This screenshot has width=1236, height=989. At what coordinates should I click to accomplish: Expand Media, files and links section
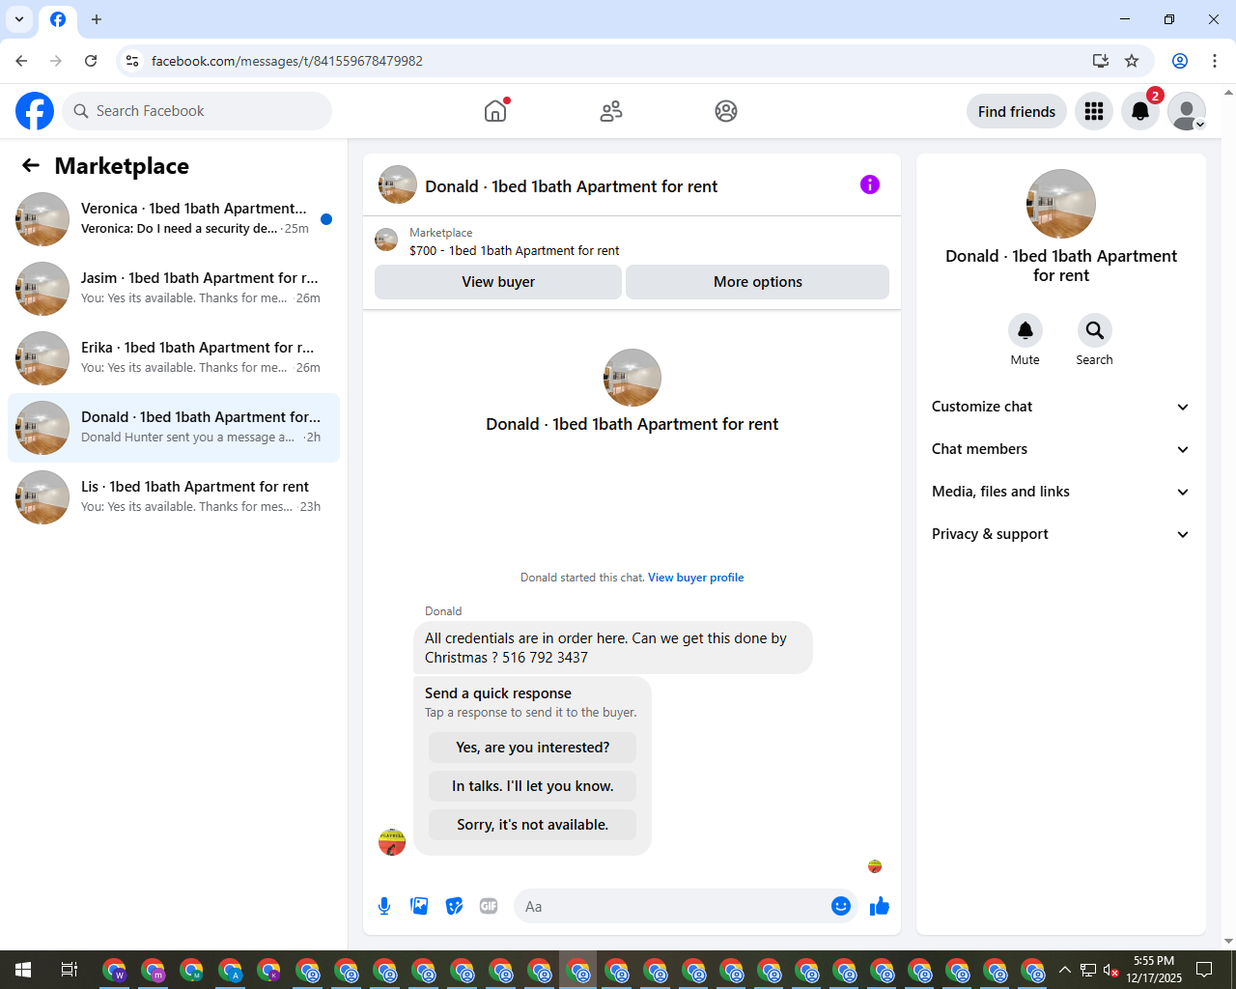1061,492
